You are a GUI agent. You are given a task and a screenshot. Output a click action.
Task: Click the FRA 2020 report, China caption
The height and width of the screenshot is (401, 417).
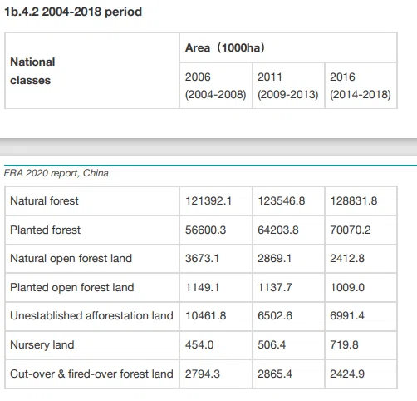[56, 173]
